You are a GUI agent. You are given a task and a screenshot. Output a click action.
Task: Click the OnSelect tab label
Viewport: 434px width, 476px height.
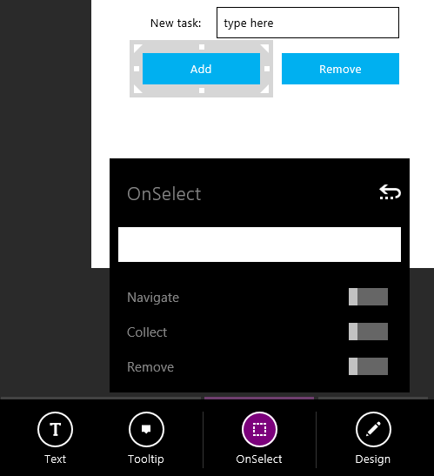[x=259, y=459]
